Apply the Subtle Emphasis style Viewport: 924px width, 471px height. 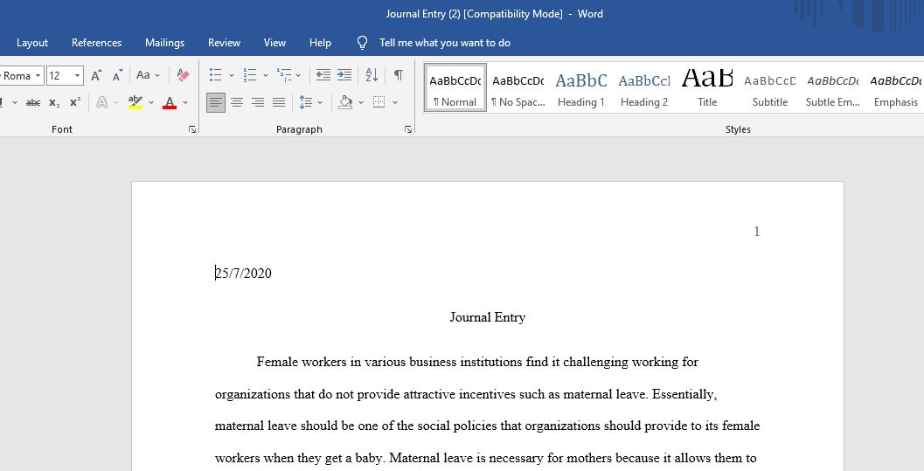(833, 87)
